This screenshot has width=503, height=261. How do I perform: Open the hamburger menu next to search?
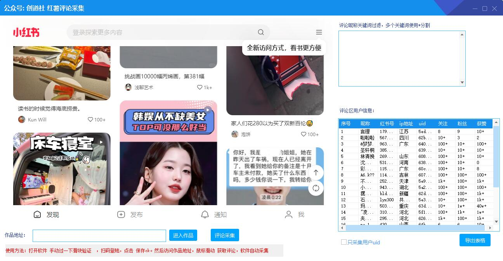pos(319,32)
